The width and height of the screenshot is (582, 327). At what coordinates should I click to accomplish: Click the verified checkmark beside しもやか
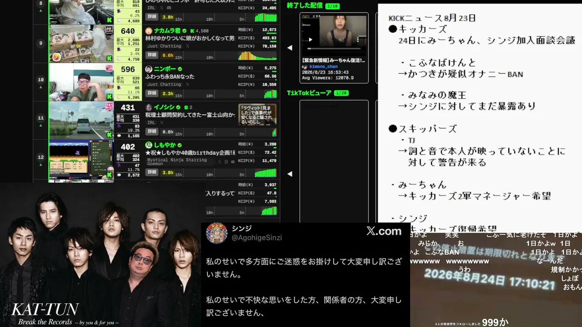point(180,145)
